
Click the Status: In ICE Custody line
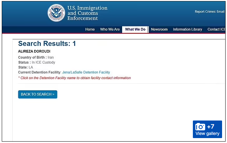[x=37, y=62]
